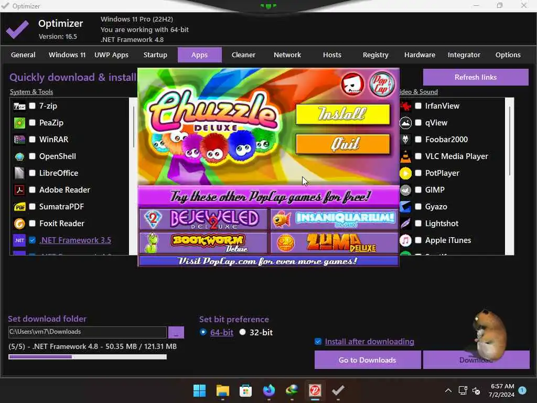This screenshot has width=537, height=403.
Task: Click the Gyazo app icon
Action: 405,207
